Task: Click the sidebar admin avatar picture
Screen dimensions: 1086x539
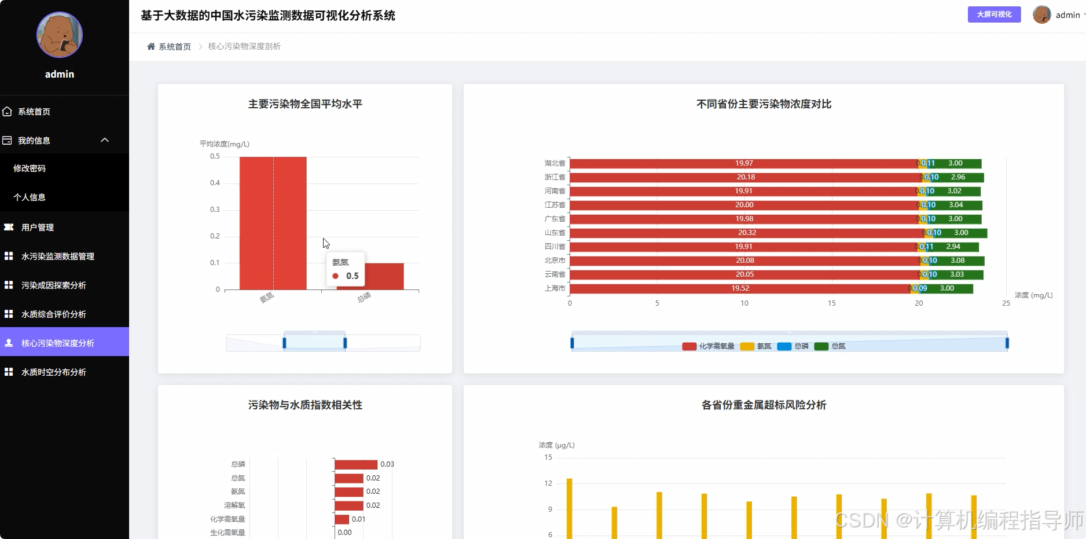Action: tap(60, 35)
